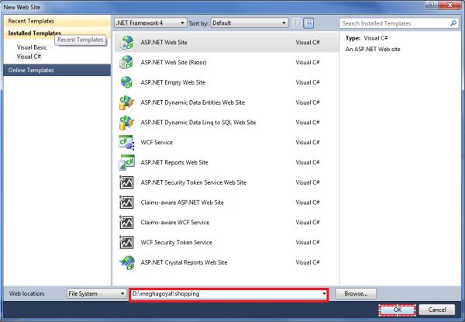This screenshot has width=465, height=322.
Task: Choose the ASP.NET Crystal Reports Web Site icon
Action: point(126,262)
